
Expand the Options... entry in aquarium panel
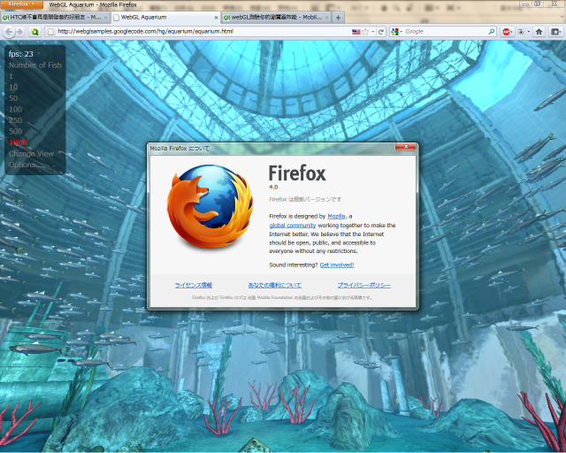(x=27, y=165)
